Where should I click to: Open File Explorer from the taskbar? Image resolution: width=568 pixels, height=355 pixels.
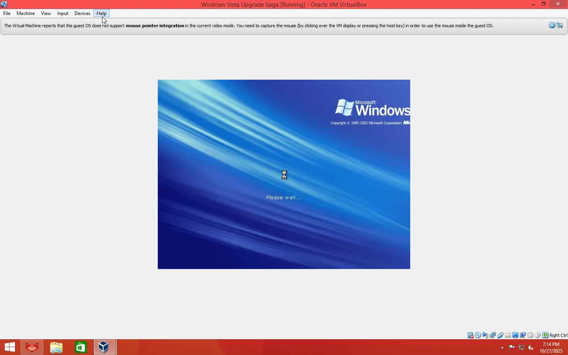(56, 347)
